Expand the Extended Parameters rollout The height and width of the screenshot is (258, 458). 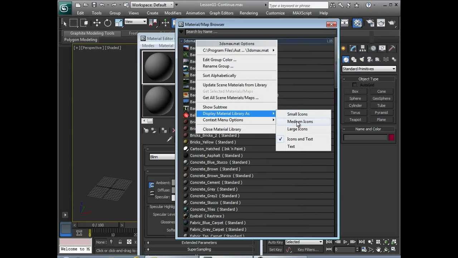tap(199, 243)
